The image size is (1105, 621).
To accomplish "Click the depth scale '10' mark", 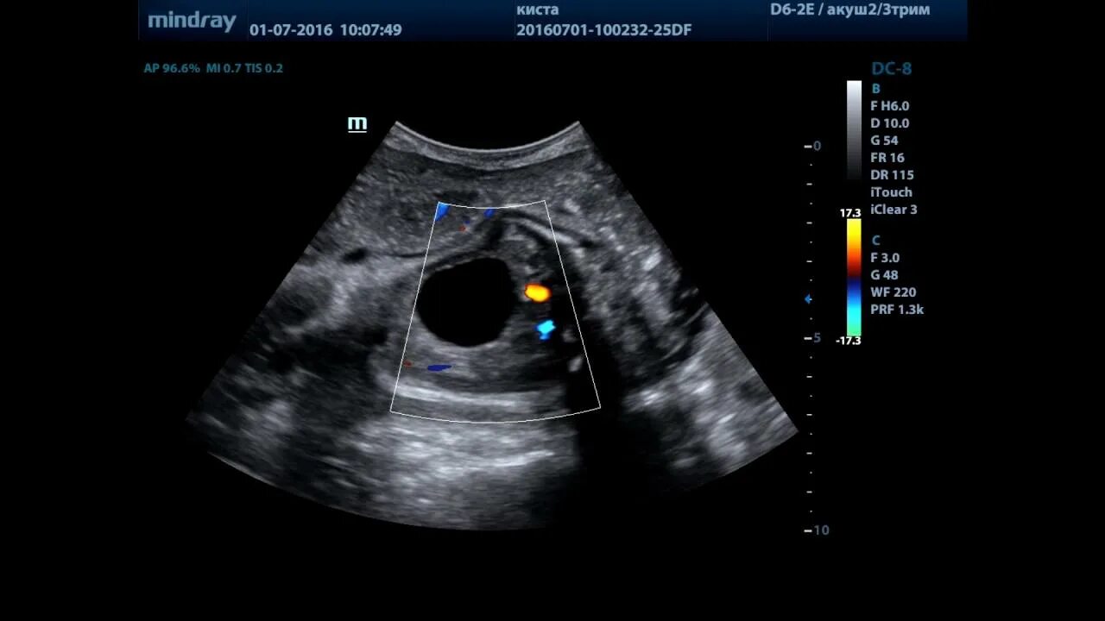I will tap(821, 530).
